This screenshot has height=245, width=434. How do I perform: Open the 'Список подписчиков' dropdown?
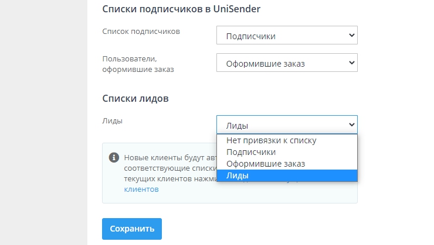[286, 36]
